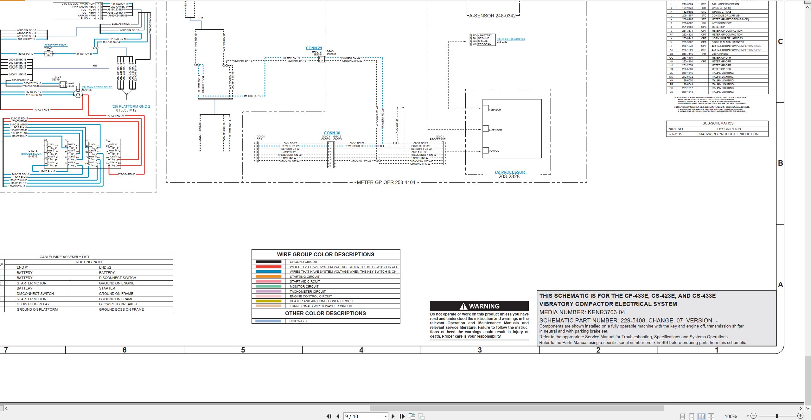Click the HIGHWAYS light blue color swatch

[x=268, y=321]
